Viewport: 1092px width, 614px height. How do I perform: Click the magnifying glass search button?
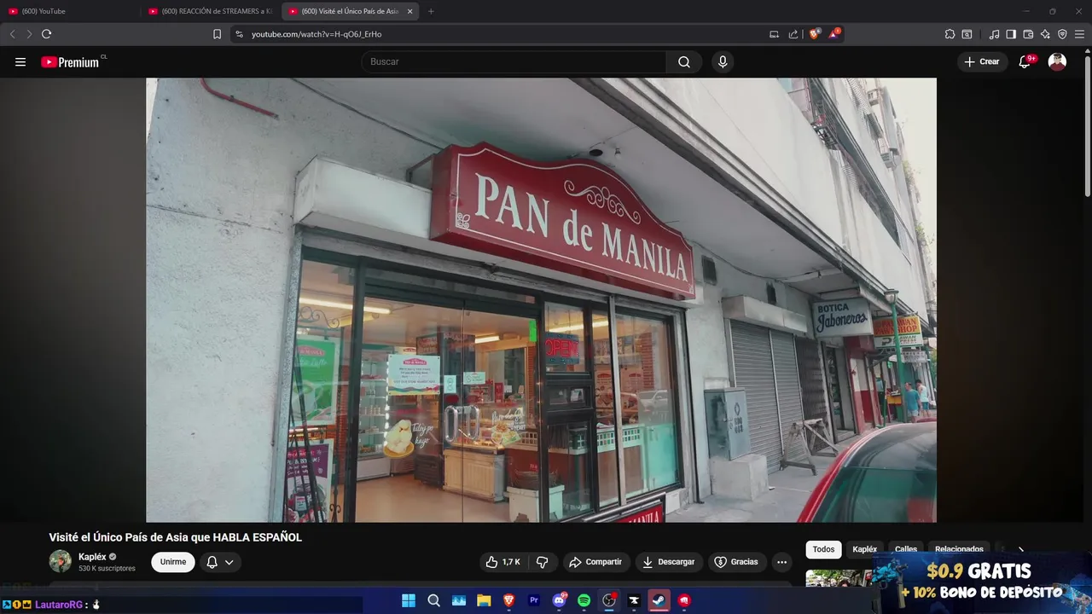point(684,61)
